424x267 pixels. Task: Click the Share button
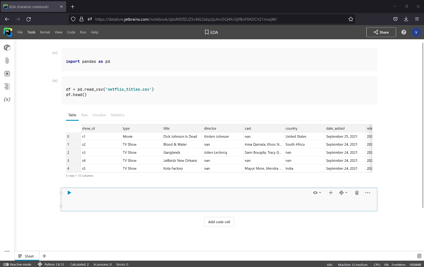click(381, 32)
